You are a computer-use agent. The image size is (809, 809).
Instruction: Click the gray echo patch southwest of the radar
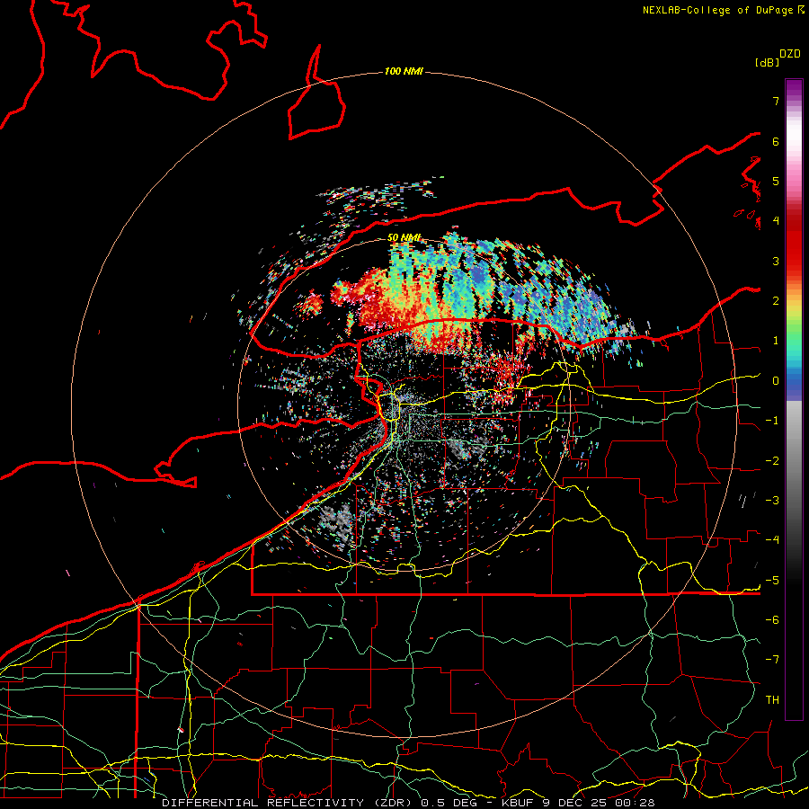[336, 520]
